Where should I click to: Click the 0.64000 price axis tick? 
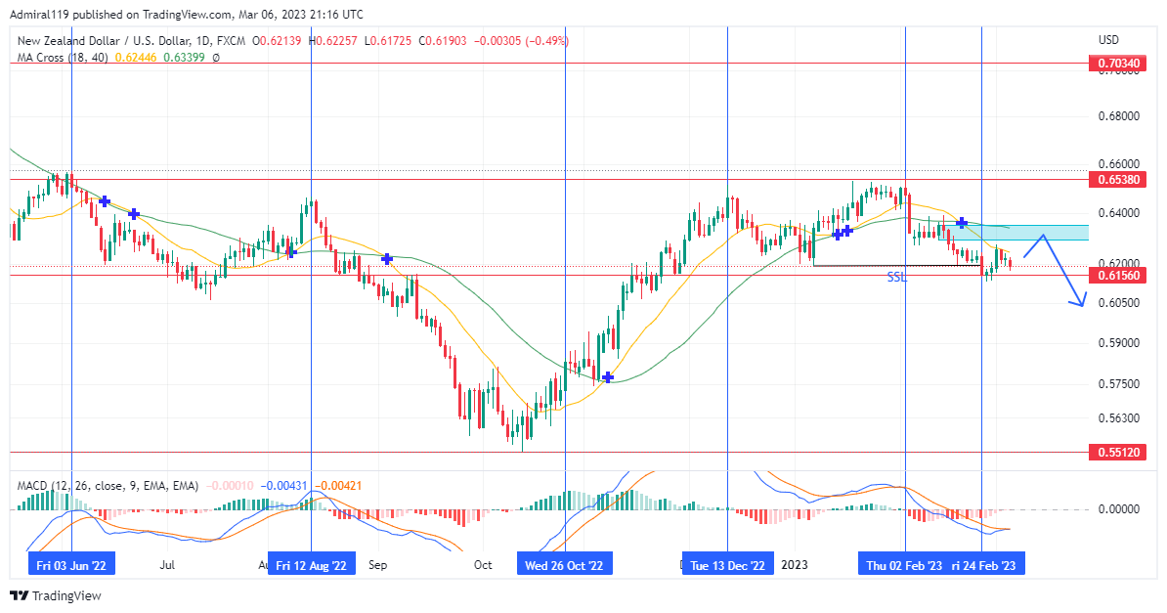coord(1119,213)
